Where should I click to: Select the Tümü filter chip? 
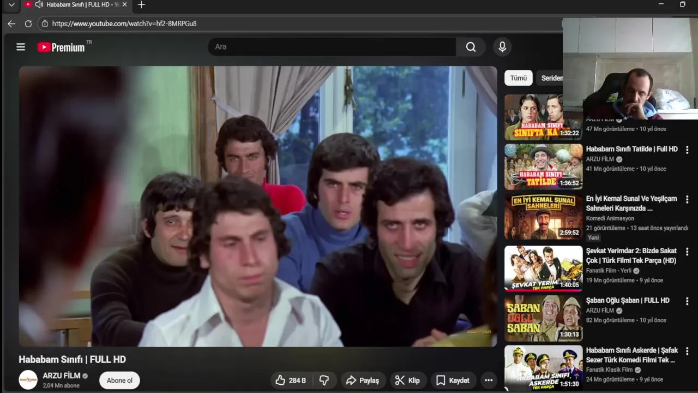point(518,78)
